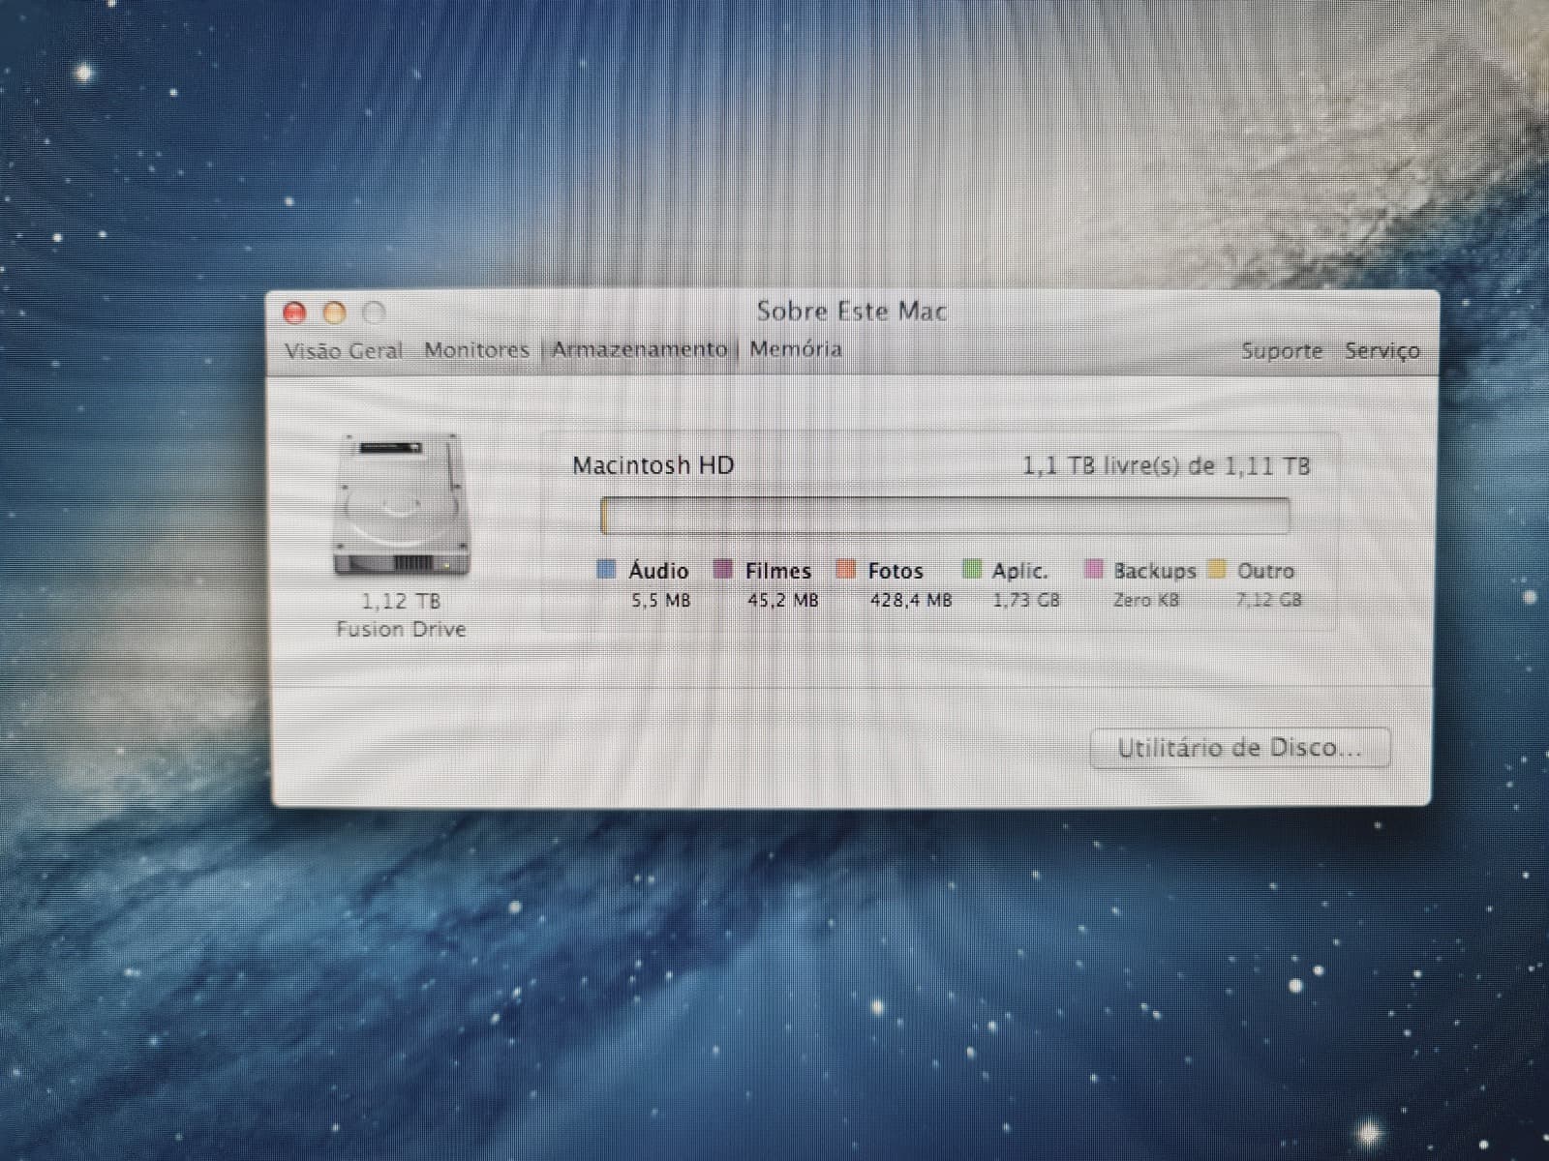Screen dimensions: 1549x1161
Task: Click the 'Aplic.' legend label
Action: (x=1020, y=571)
